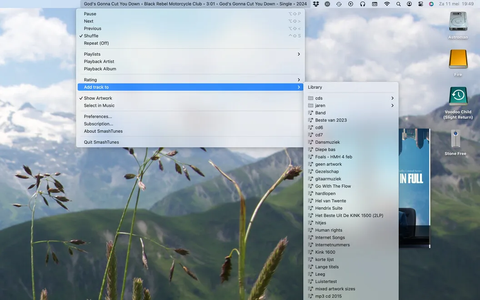This screenshot has width=480, height=300.
Task: Expand the Rating submenu
Action: pyautogui.click(x=190, y=80)
